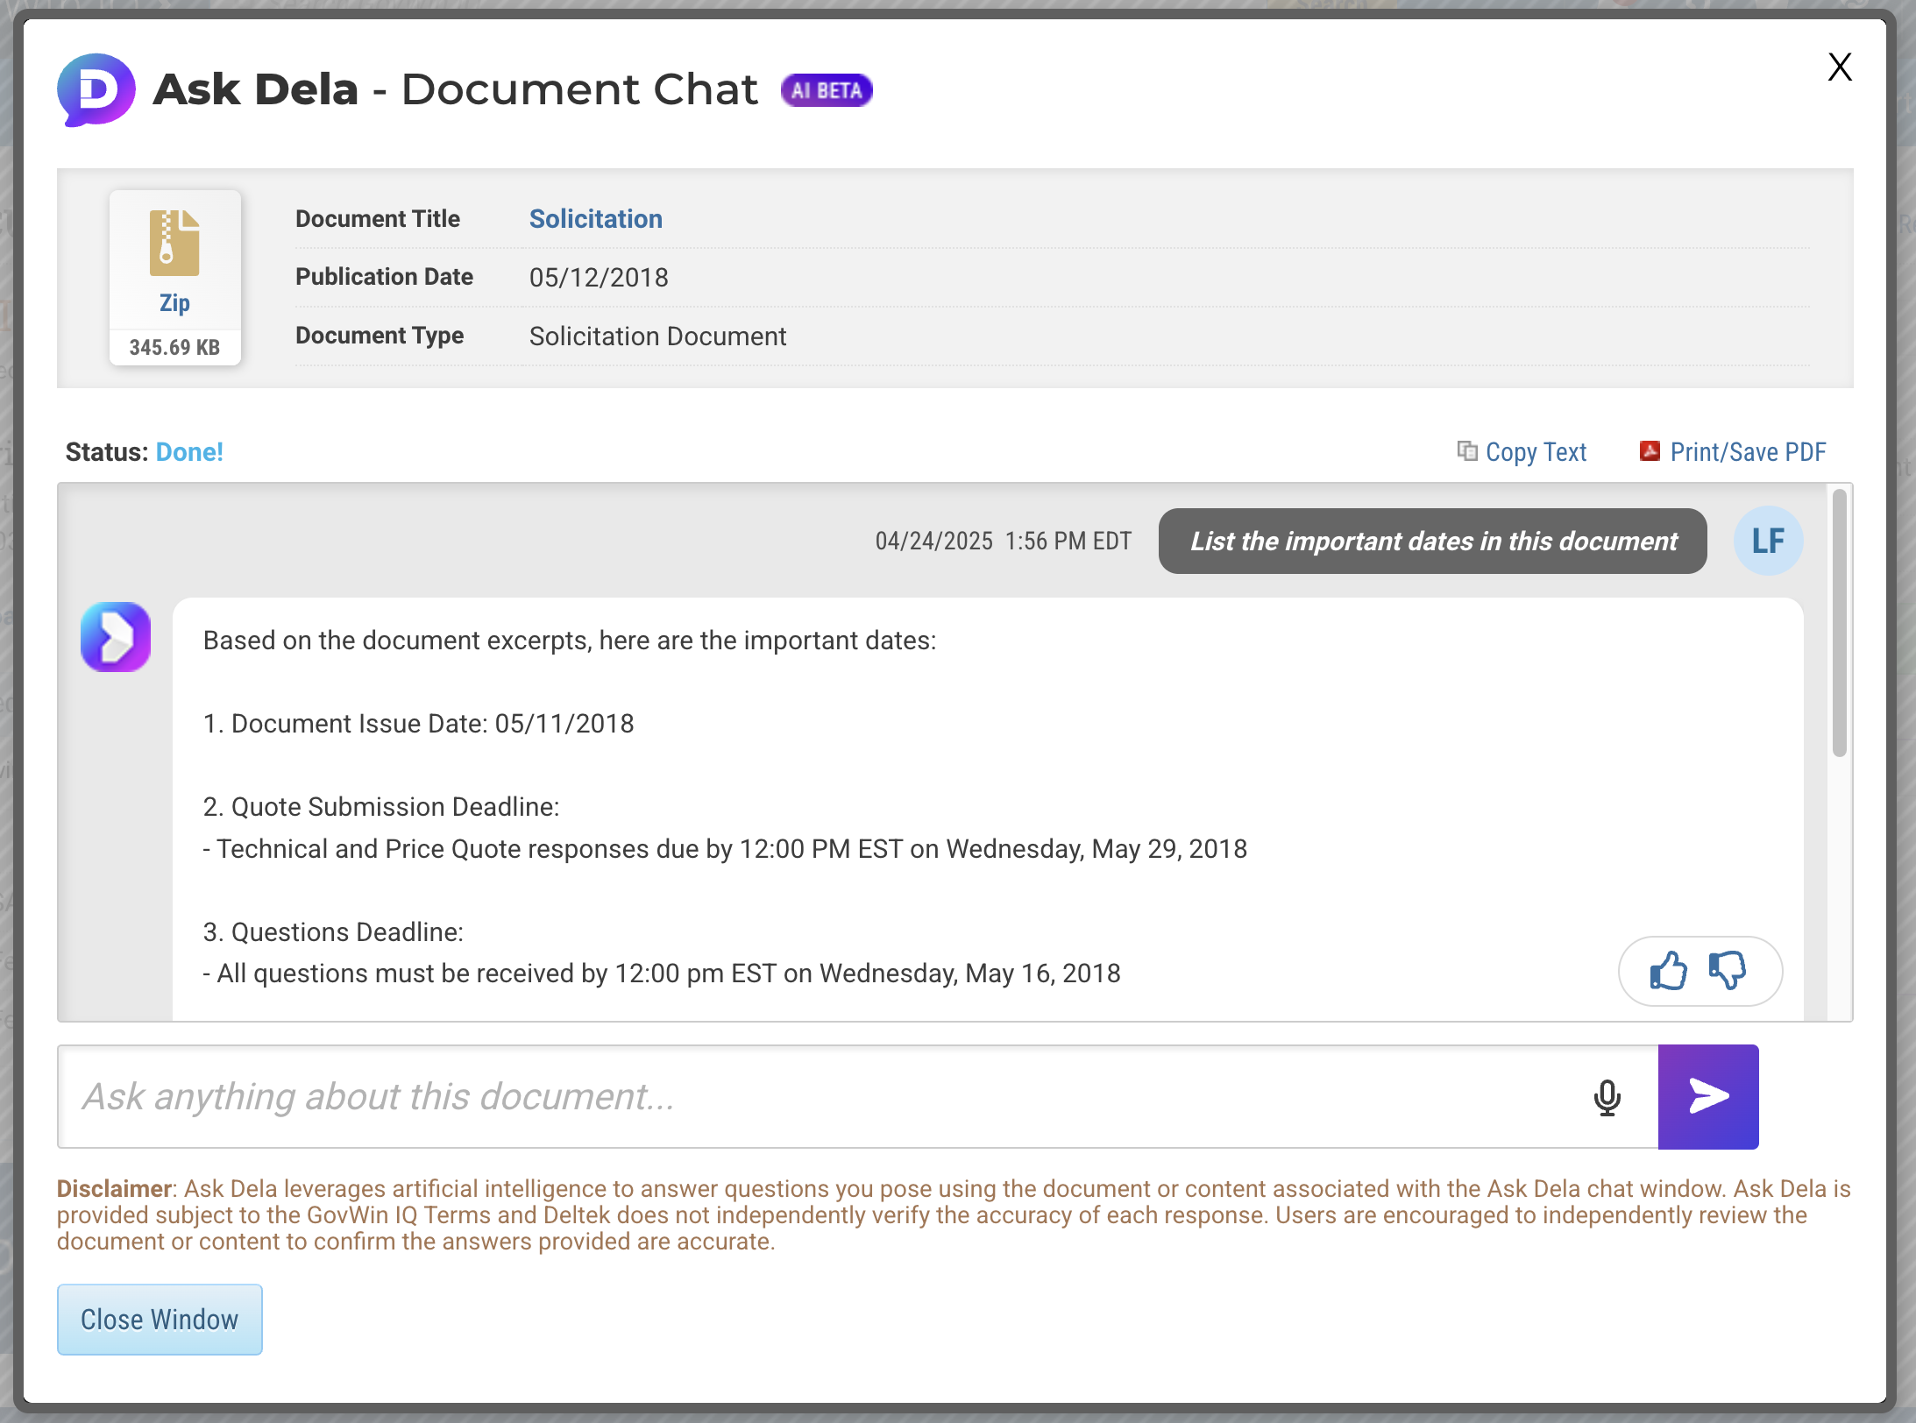Click the Document Title row
This screenshot has height=1423, width=1916.
(378, 219)
